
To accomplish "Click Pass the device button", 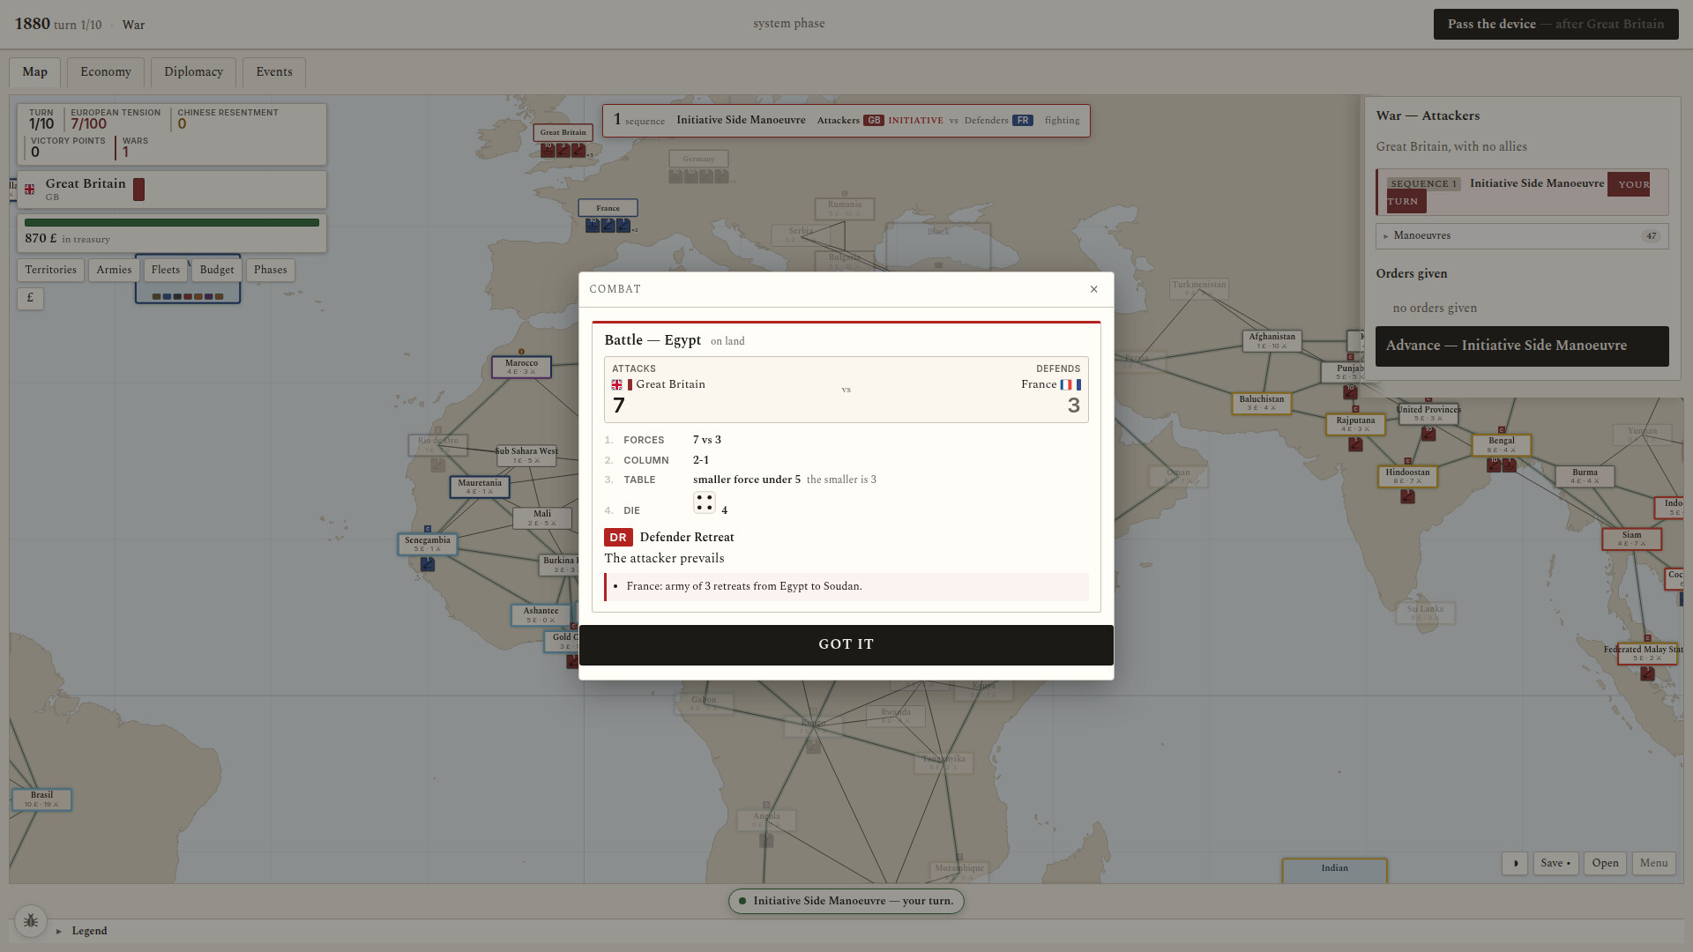I will tap(1555, 24).
